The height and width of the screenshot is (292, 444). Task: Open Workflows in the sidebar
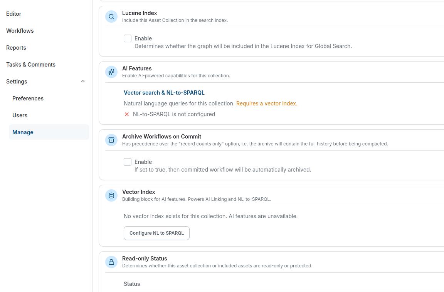pos(20,31)
